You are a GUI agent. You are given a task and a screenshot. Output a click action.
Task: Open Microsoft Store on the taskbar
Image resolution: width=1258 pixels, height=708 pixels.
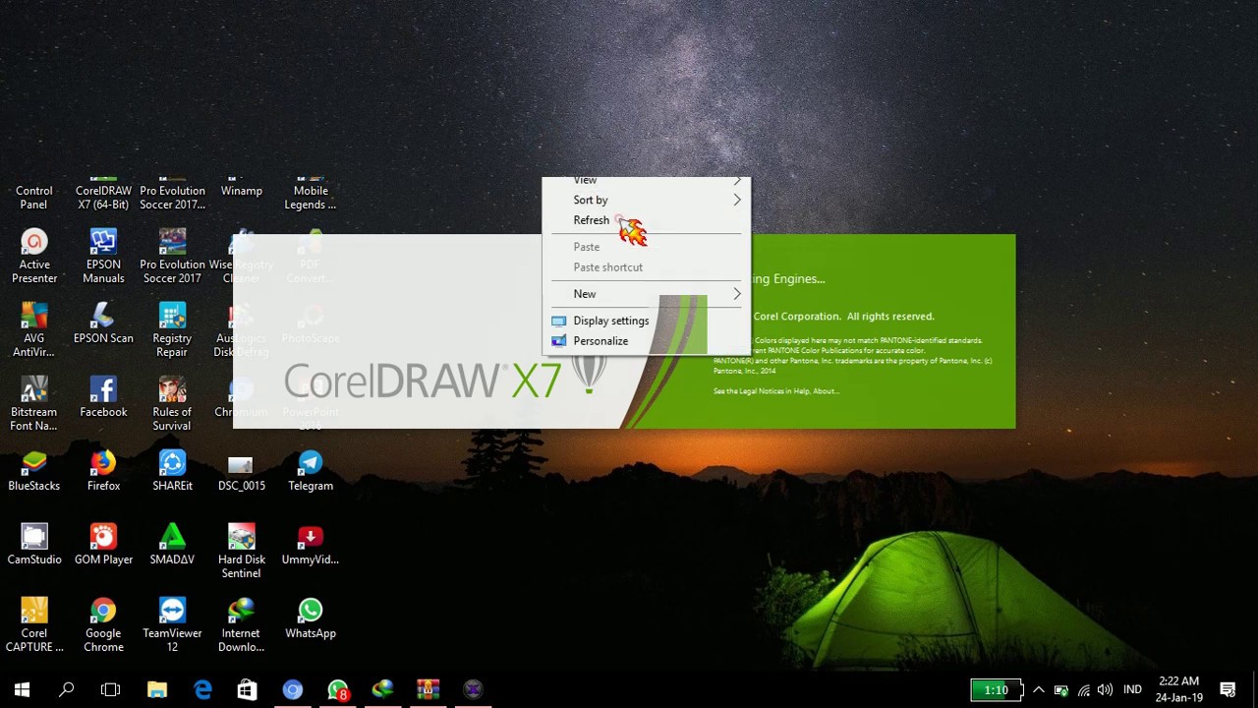248,689
